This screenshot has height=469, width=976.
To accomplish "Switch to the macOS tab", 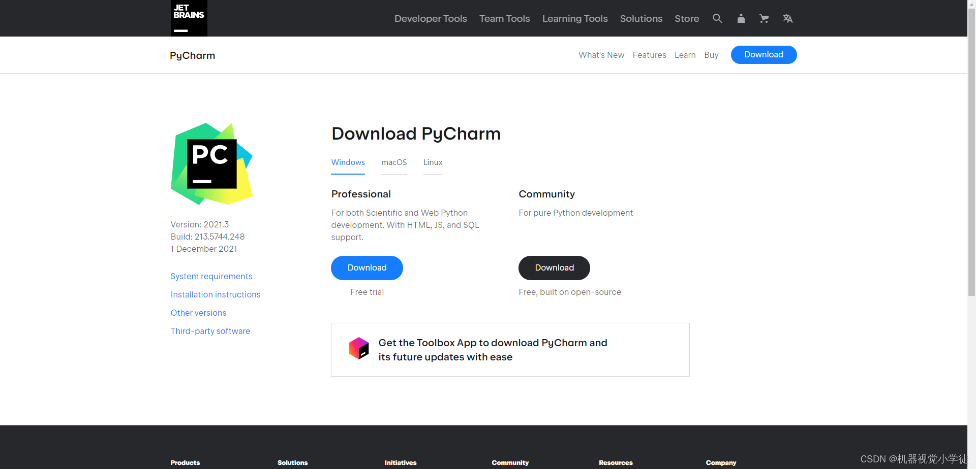I will (x=394, y=162).
